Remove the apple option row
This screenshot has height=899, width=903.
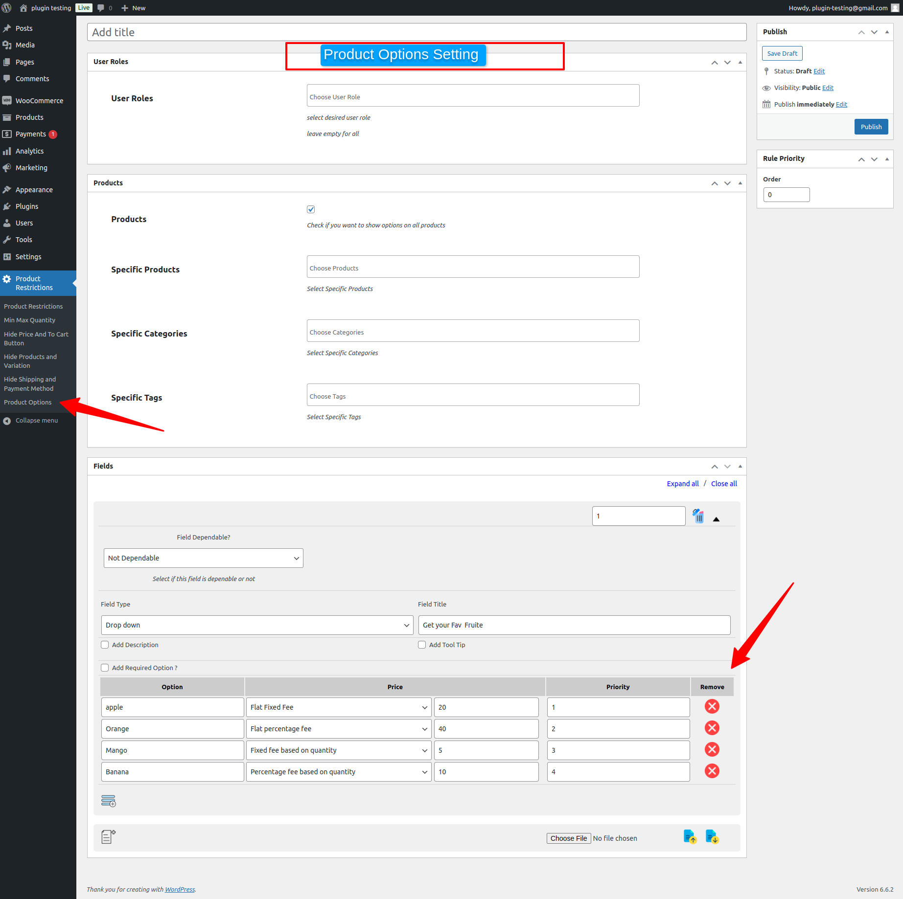pyautogui.click(x=712, y=706)
